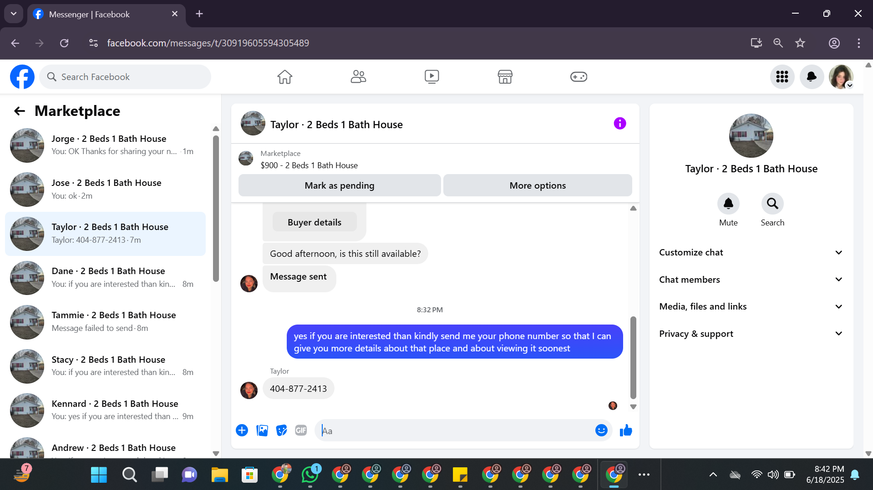Open conversation information purple icon

[x=620, y=123]
